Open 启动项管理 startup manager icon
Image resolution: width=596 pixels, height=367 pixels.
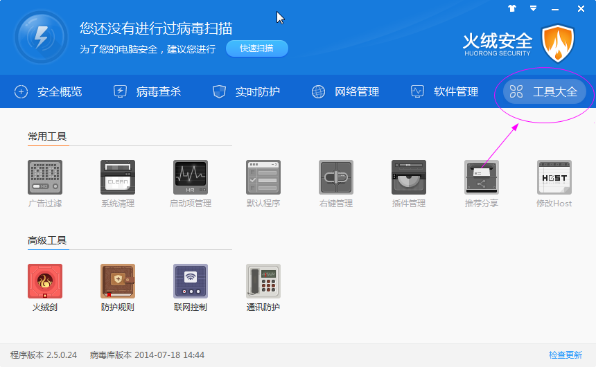191,177
